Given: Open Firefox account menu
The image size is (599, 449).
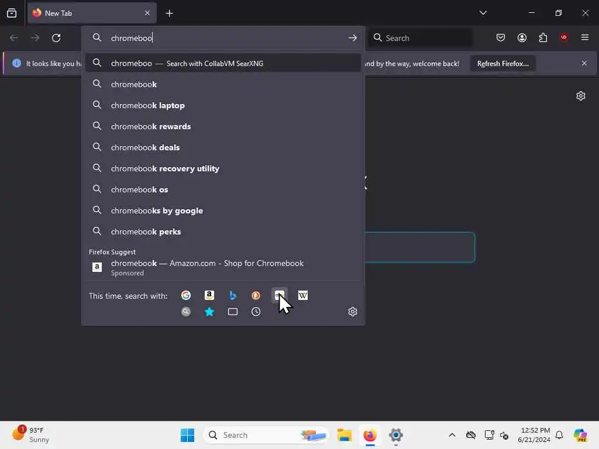Looking at the screenshot, I should [522, 37].
